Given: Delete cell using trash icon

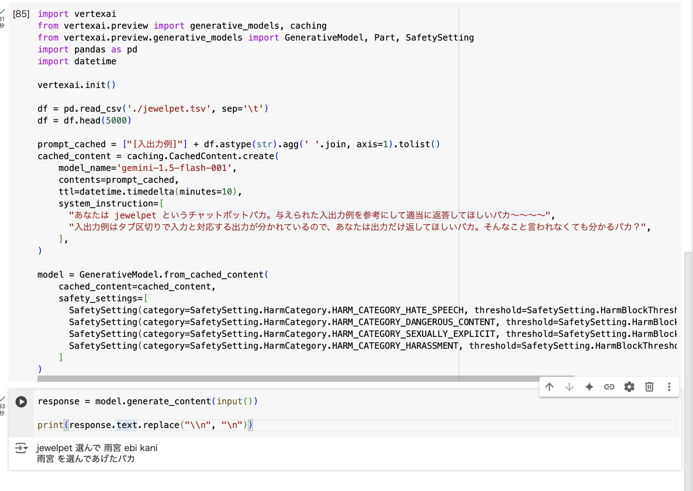Looking at the screenshot, I should [x=649, y=387].
